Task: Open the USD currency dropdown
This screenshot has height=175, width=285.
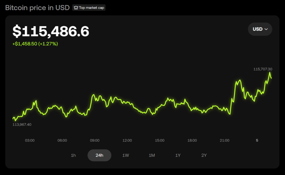Action: pyautogui.click(x=260, y=29)
